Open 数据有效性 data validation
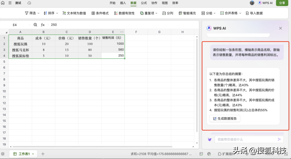Screen dimensions: 291x159 point(124,13)
